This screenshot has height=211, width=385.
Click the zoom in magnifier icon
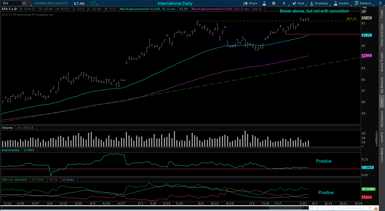(322, 208)
